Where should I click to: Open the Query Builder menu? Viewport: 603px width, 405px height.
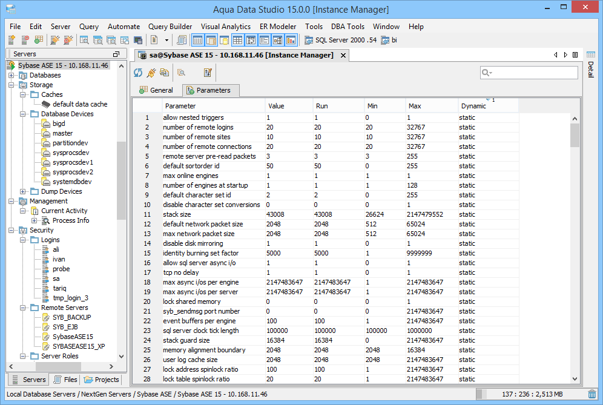pos(170,27)
